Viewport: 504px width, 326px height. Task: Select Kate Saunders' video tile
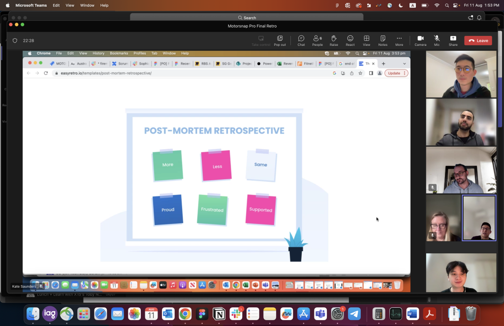pyautogui.click(x=443, y=218)
